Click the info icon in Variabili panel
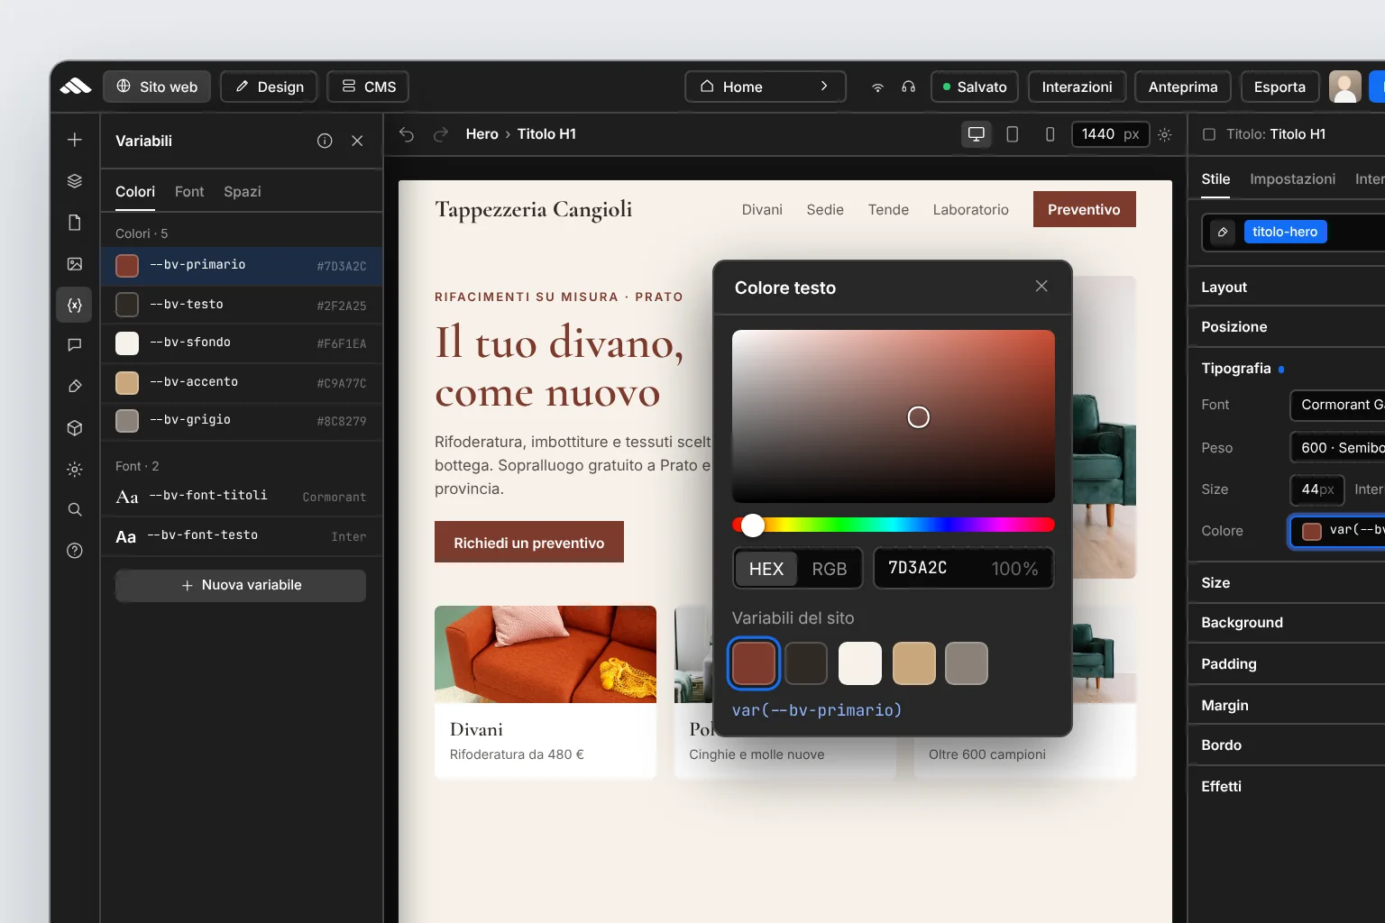Image resolution: width=1385 pixels, height=923 pixels. point(325,141)
